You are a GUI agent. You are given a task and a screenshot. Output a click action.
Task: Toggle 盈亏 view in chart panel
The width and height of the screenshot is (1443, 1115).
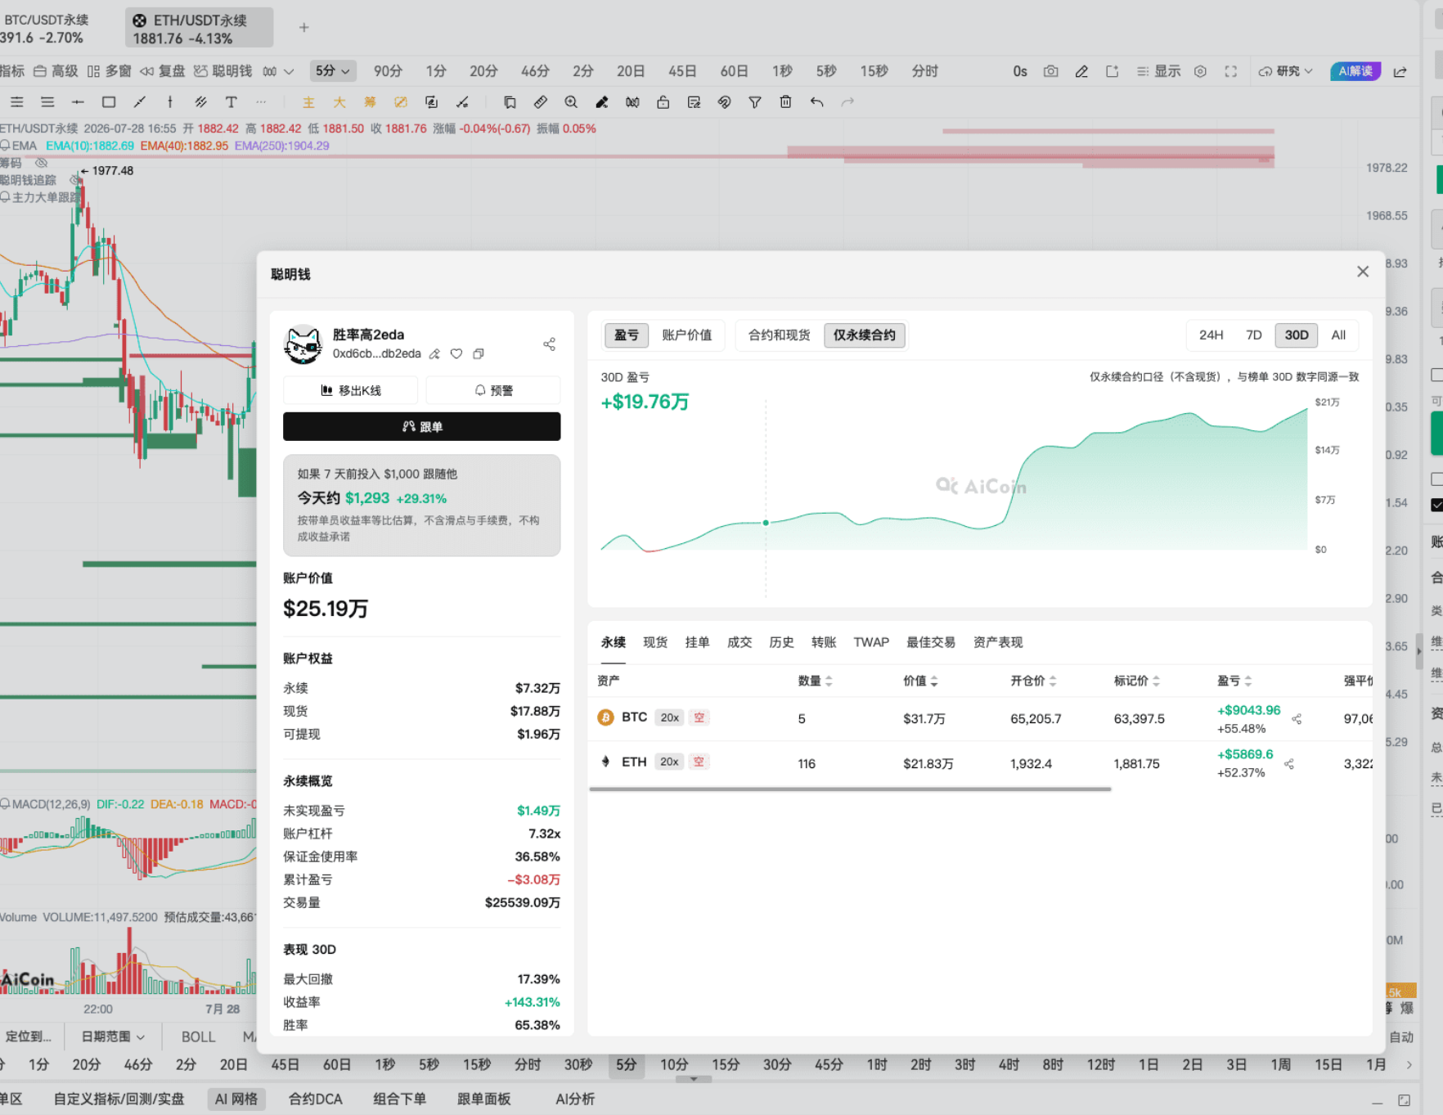627,335
